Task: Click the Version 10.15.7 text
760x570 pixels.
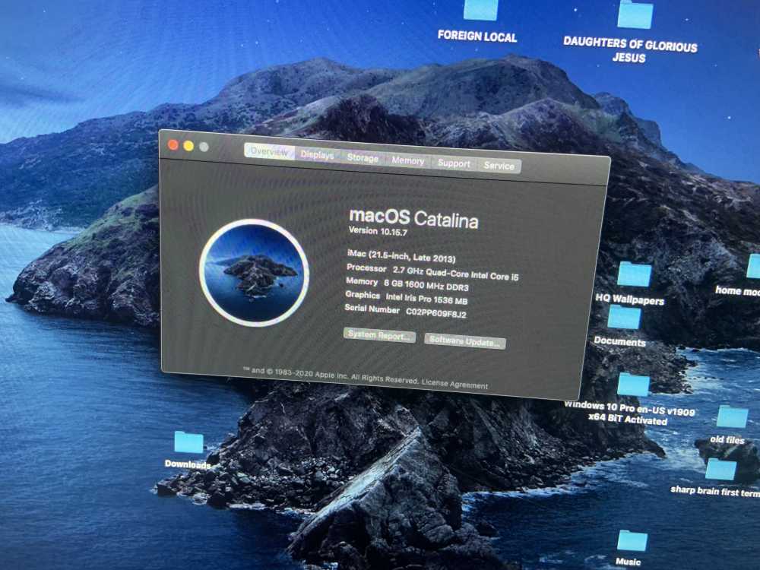Action: pyautogui.click(x=378, y=231)
